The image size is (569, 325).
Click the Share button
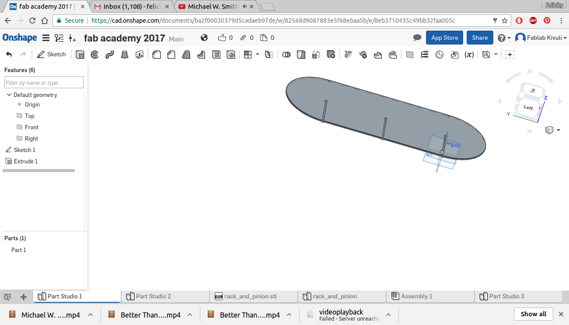click(480, 38)
